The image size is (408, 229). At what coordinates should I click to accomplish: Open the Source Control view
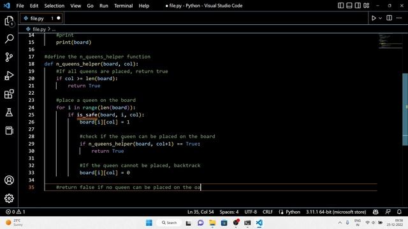click(9, 57)
